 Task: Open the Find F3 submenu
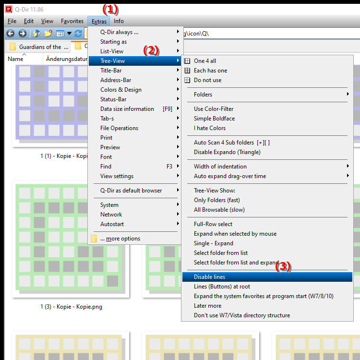click(134, 167)
